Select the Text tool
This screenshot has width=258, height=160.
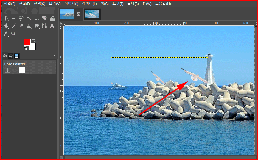coord(52,26)
